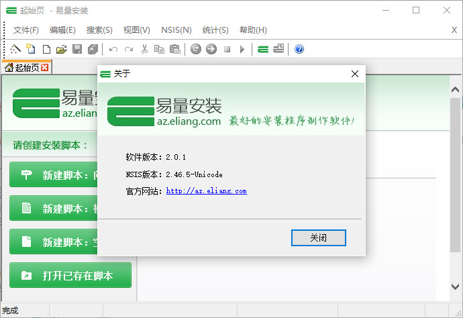Click the compile and run arrow icon
This screenshot has height=318, width=463.
211,49
